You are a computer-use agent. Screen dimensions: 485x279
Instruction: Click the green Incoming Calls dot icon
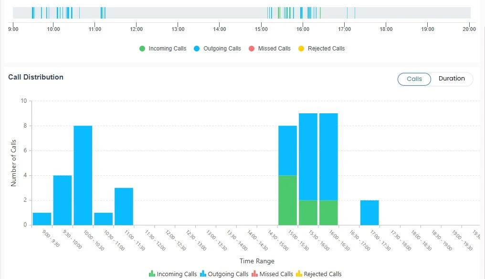coord(142,48)
